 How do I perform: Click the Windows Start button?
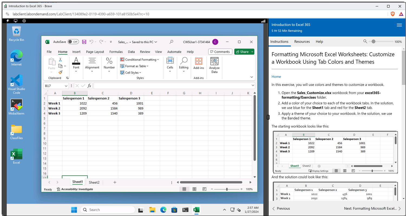(x=74, y=210)
